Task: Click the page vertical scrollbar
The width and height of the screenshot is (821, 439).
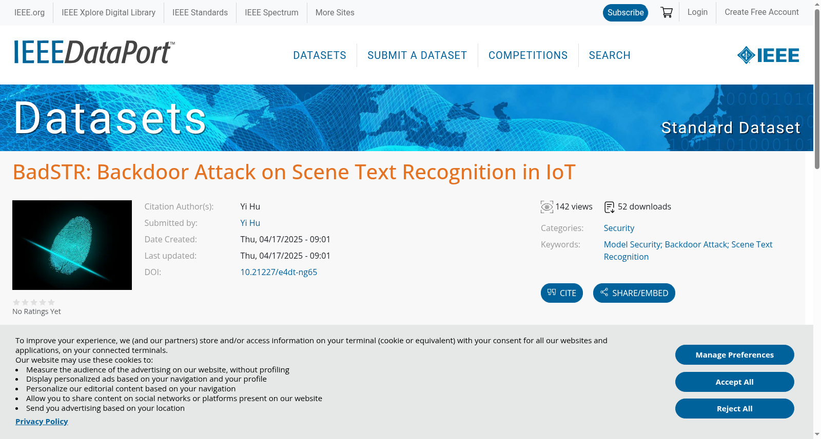Action: [x=817, y=219]
